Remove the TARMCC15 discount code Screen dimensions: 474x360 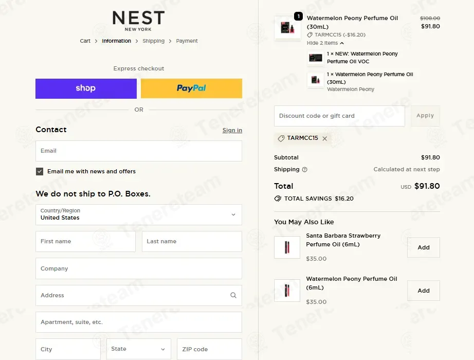pos(325,138)
